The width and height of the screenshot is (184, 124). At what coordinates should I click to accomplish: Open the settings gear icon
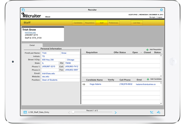click(x=161, y=10)
